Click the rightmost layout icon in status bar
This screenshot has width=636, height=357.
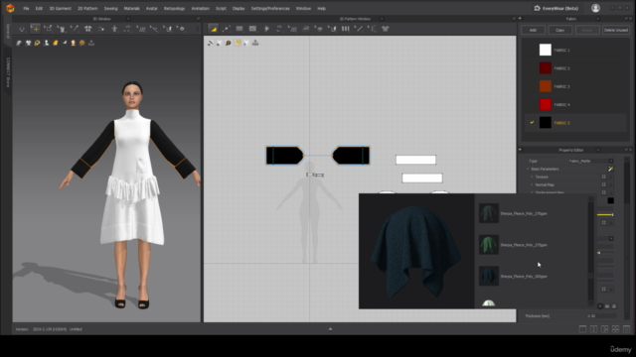(626, 329)
